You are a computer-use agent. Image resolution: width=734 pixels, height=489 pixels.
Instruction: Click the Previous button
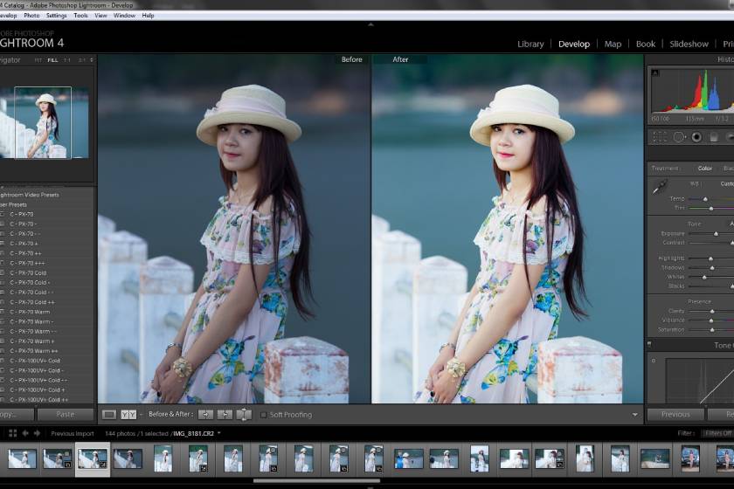tap(675, 414)
